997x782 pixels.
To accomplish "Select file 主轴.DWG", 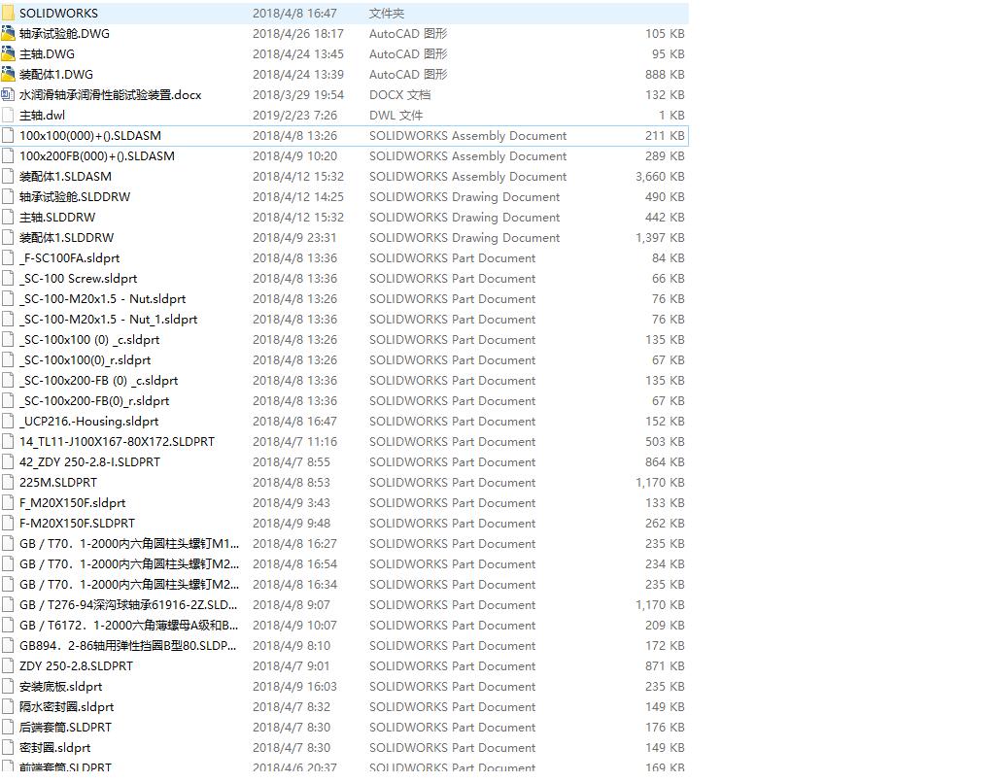I will [x=47, y=53].
